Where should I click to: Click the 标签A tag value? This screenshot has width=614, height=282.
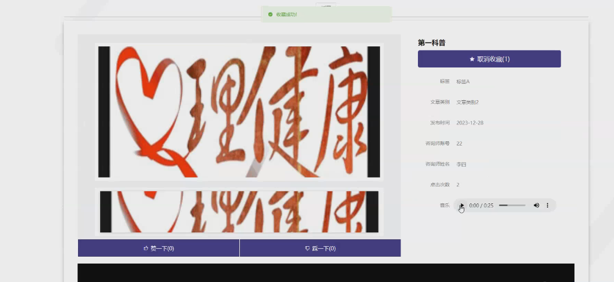point(463,82)
